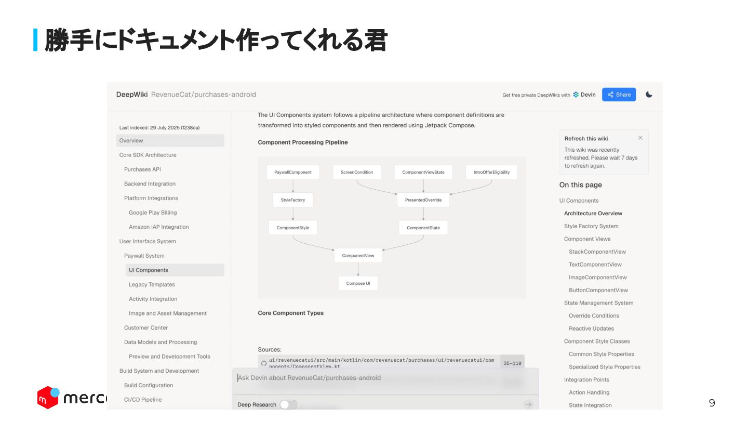The image size is (748, 421).
Task: Open RevenueCat/purchases-android repository title
Action: coord(204,95)
